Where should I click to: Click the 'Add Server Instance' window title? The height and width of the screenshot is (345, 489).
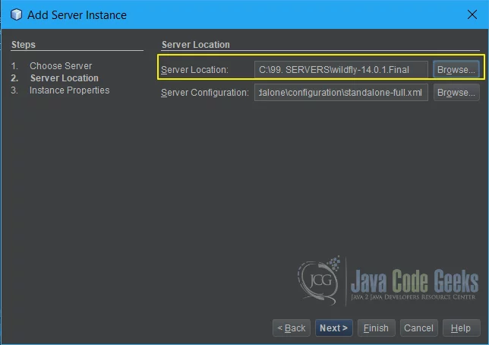tap(77, 15)
